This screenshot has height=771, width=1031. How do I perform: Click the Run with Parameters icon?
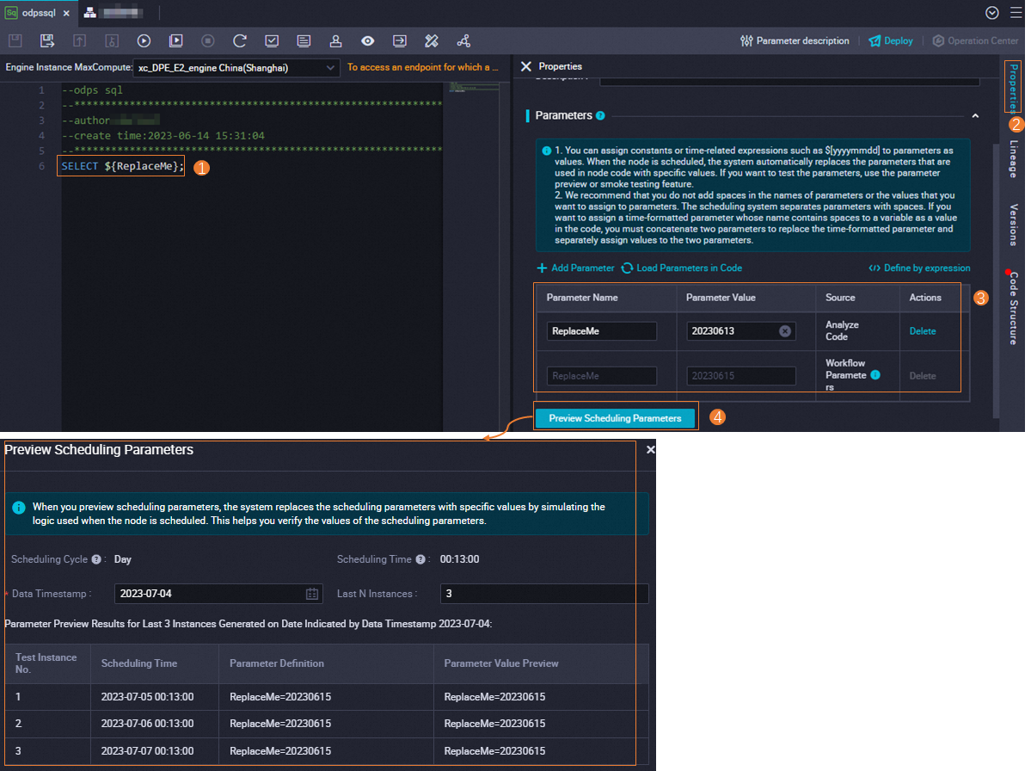click(176, 40)
